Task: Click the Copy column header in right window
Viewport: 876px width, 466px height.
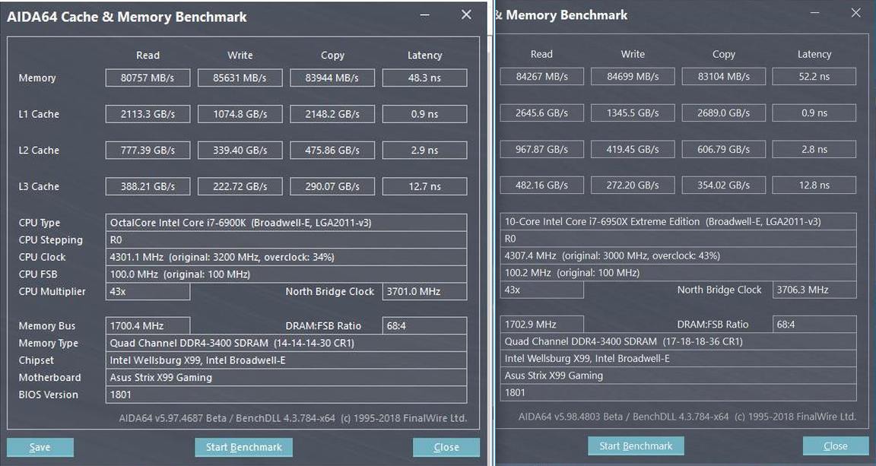Action: point(723,54)
